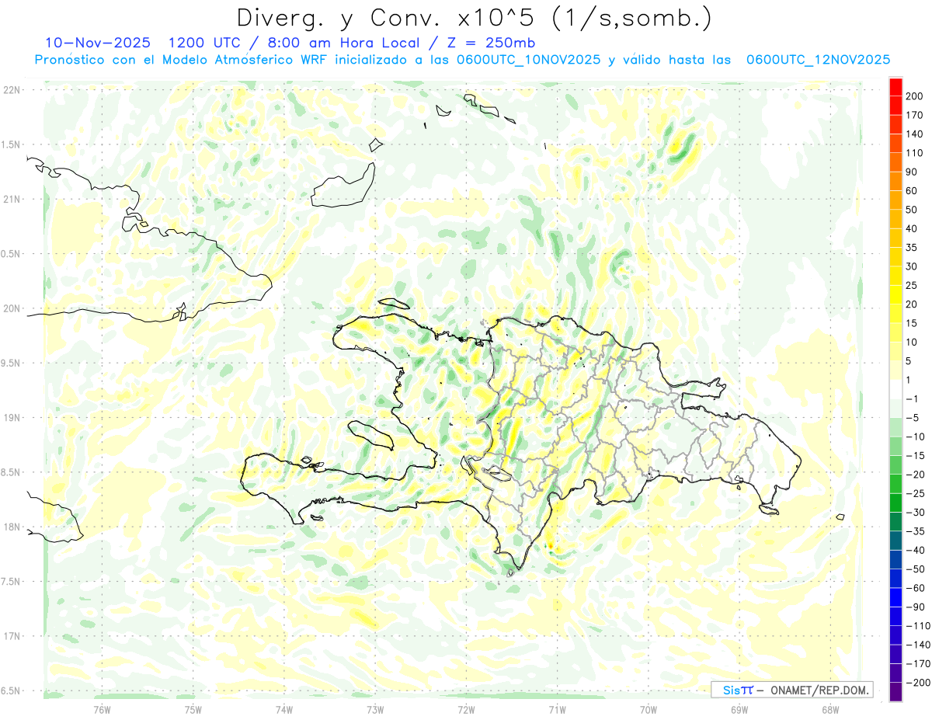Click the "6.5N" latitude label
Screen dimensions: 932x720
pyautogui.click(x=12, y=691)
